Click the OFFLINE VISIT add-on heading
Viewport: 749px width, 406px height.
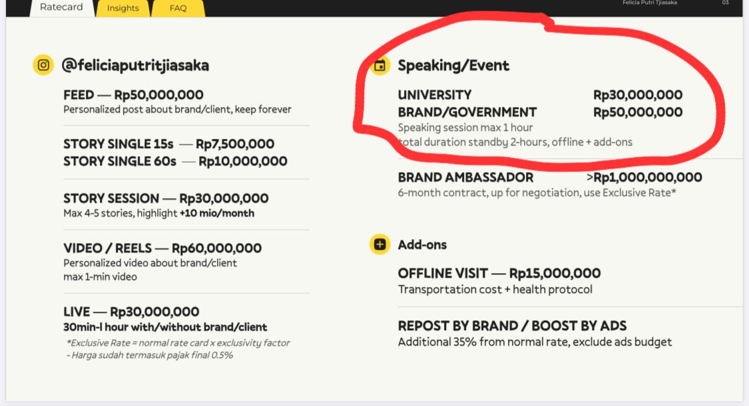pyautogui.click(x=499, y=273)
